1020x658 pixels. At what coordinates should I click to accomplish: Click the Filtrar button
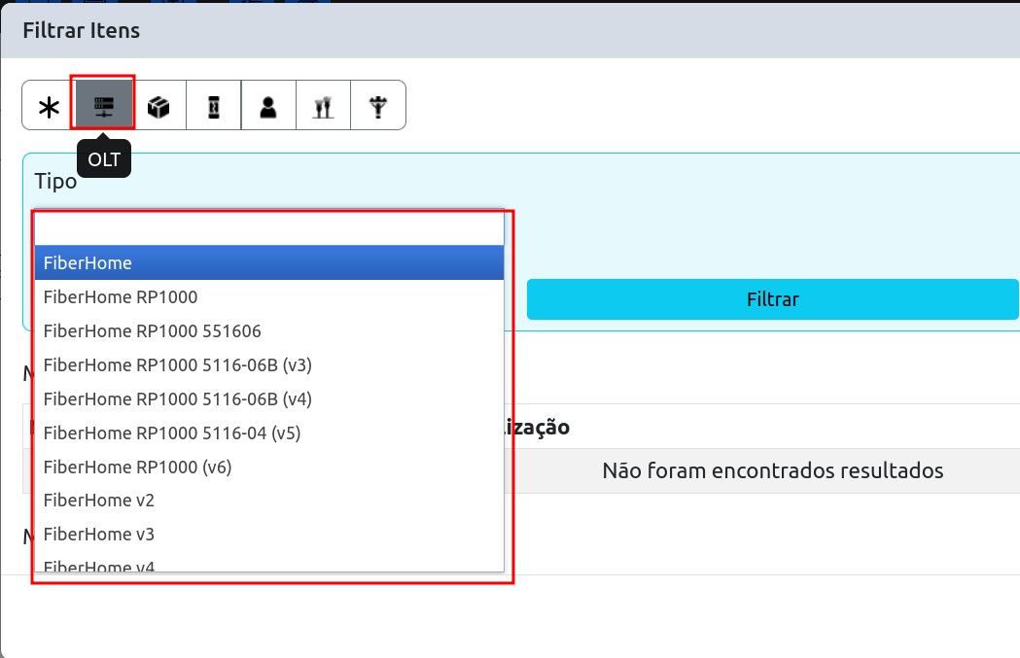(772, 299)
